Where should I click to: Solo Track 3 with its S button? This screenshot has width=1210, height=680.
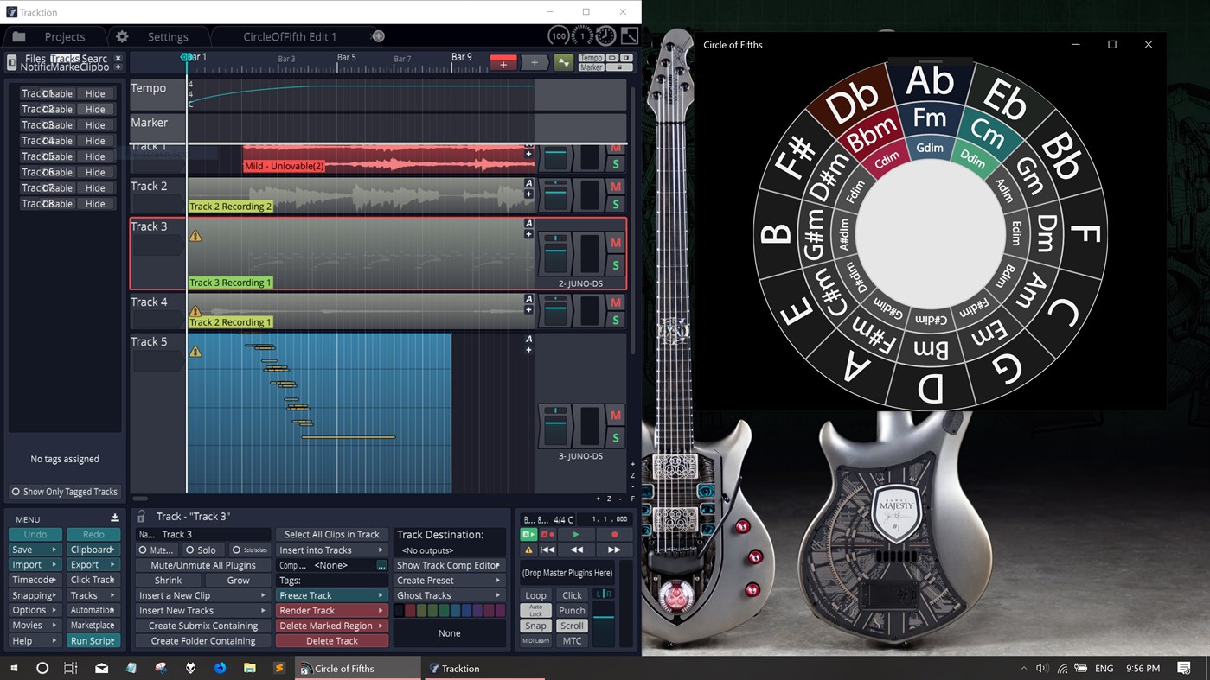click(616, 264)
